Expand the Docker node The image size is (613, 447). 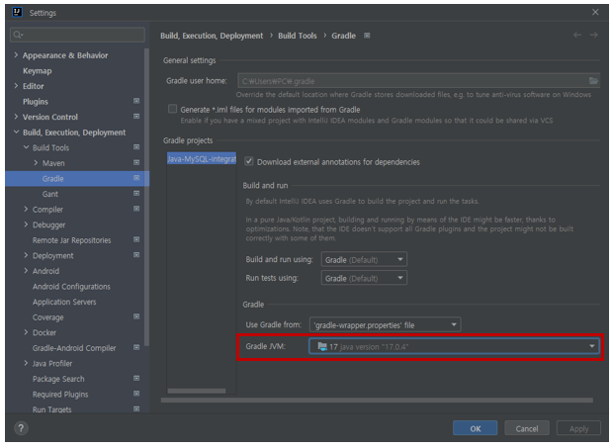26,332
